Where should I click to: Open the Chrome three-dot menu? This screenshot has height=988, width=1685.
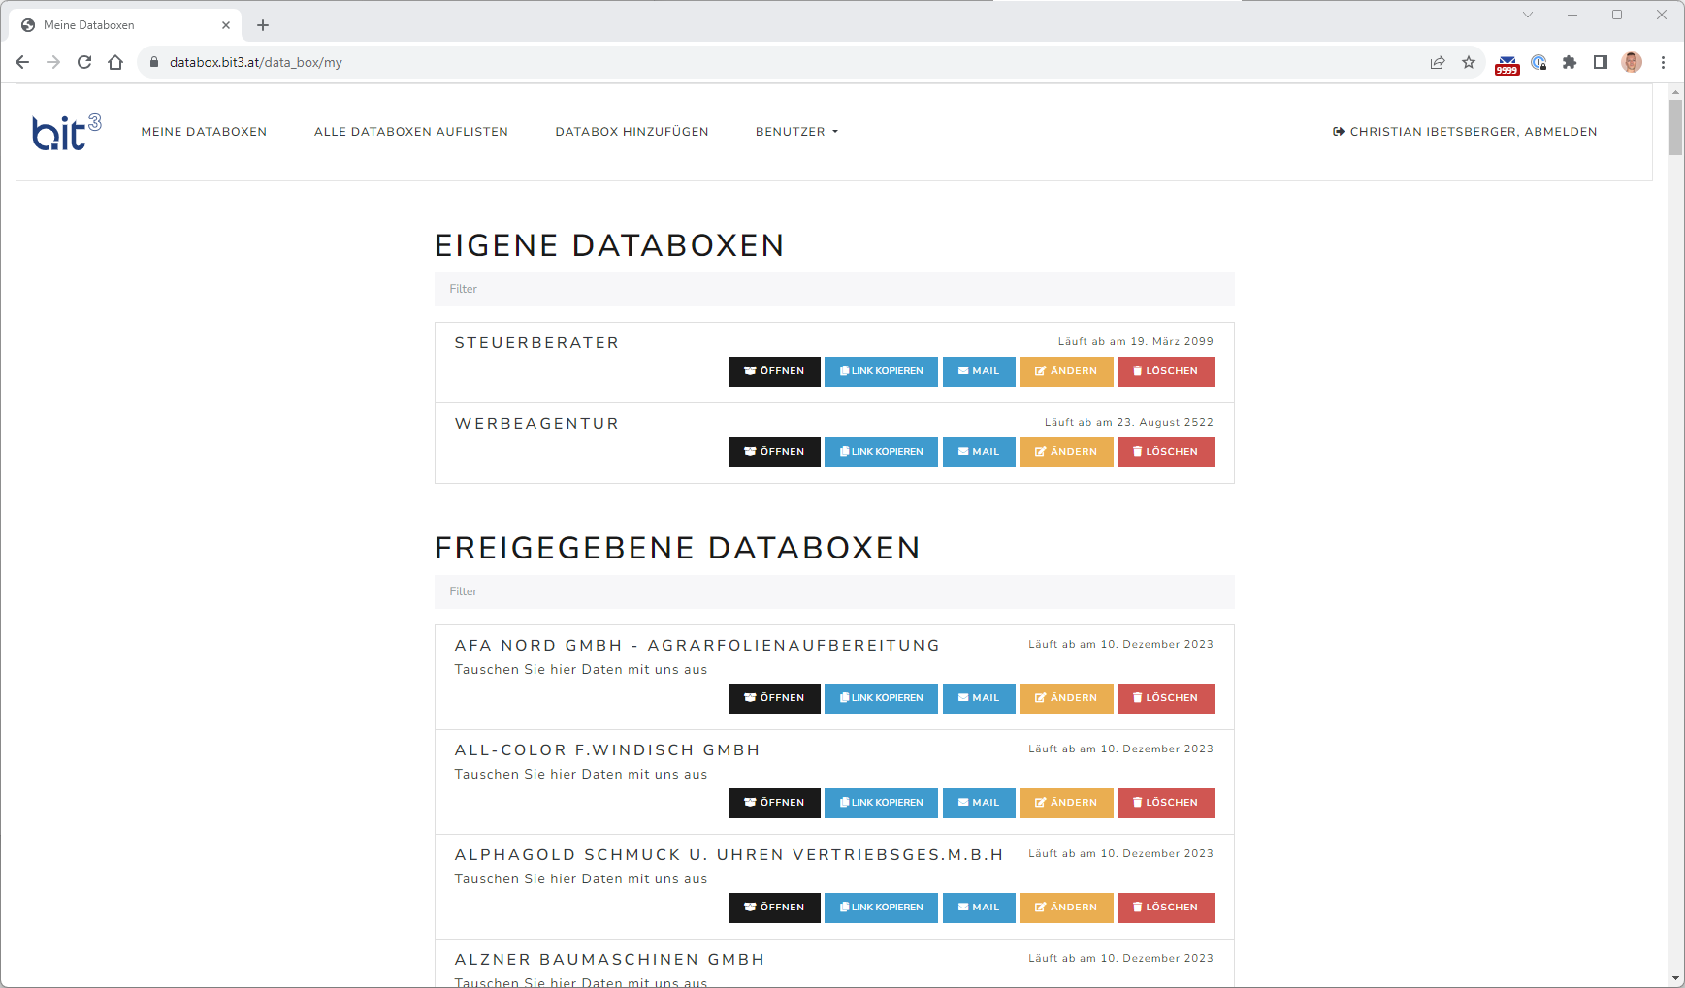click(1663, 62)
